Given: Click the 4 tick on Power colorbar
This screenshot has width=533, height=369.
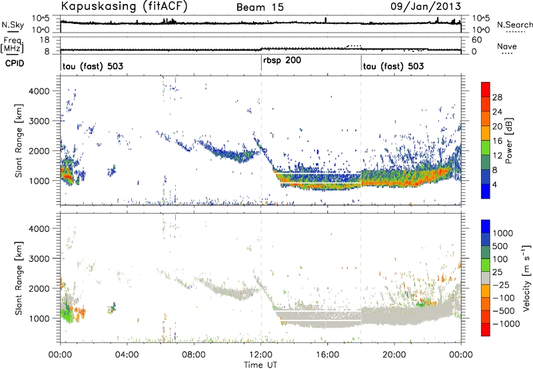Looking at the screenshot, I should (494, 185).
